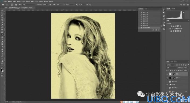Select the History panel tab

[141, 9]
